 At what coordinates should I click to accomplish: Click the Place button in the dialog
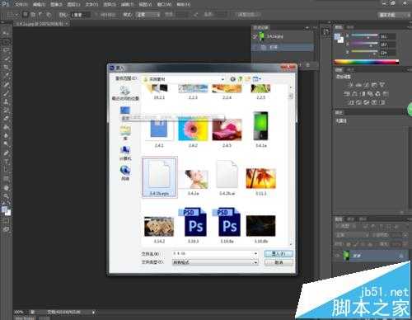point(279,253)
